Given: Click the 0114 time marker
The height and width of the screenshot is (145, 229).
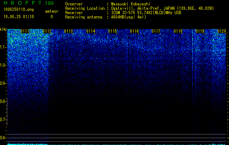Looking at the screenshot, I should [91, 31].
